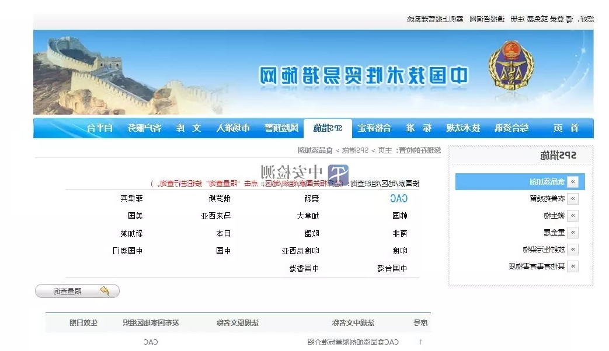Click the arrow icon beside 其他有毒有害物质
The width and height of the screenshot is (609, 351).
point(573,266)
